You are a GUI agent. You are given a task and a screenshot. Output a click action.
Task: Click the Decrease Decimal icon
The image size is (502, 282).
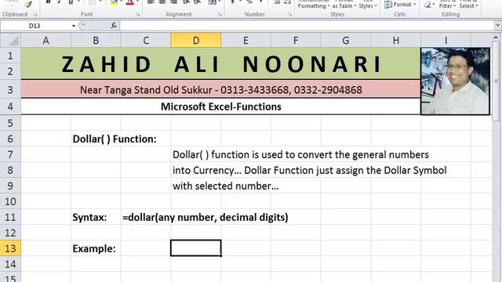click(x=287, y=2)
